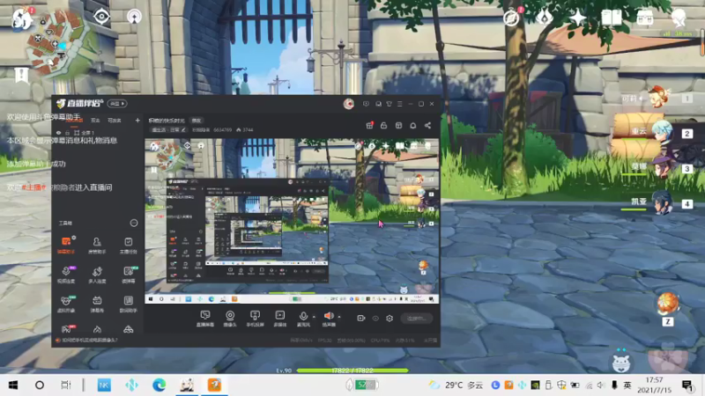Click the room ID number 6634769
Image resolution: width=705 pixels, height=396 pixels.
(223, 129)
